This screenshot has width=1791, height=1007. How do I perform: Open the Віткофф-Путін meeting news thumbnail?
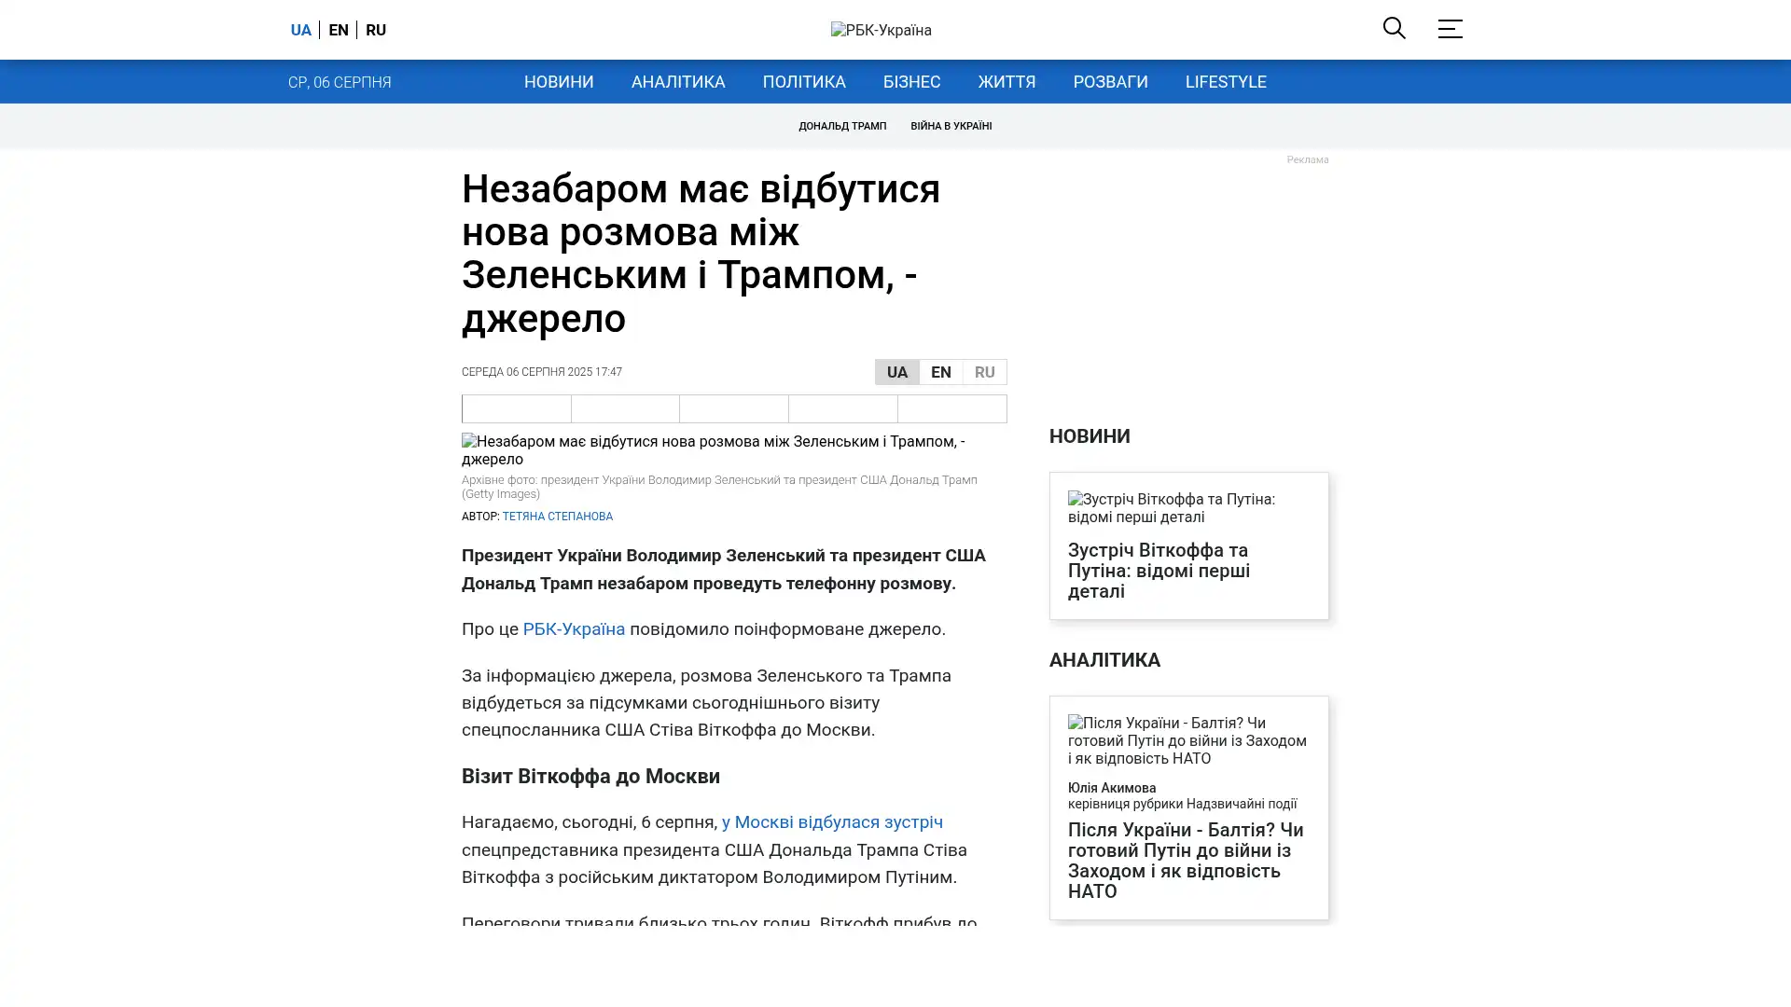coord(1187,508)
